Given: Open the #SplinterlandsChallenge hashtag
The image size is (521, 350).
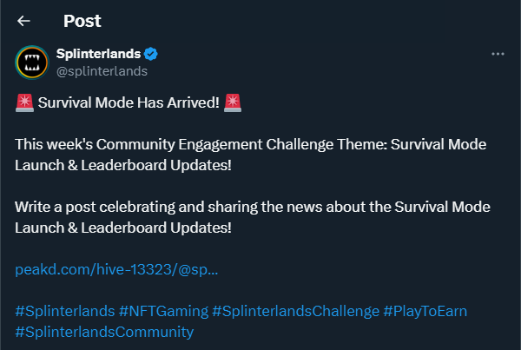Looking at the screenshot, I should tap(295, 311).
